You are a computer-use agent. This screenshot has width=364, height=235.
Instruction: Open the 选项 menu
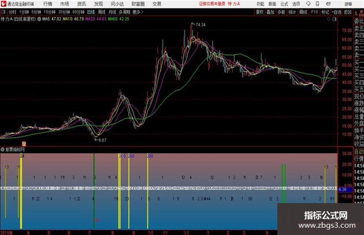point(296,4)
